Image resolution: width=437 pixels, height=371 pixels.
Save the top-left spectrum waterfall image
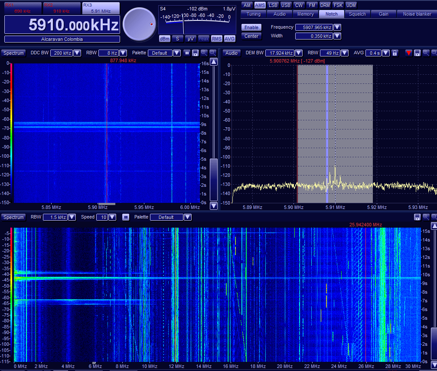point(196,53)
